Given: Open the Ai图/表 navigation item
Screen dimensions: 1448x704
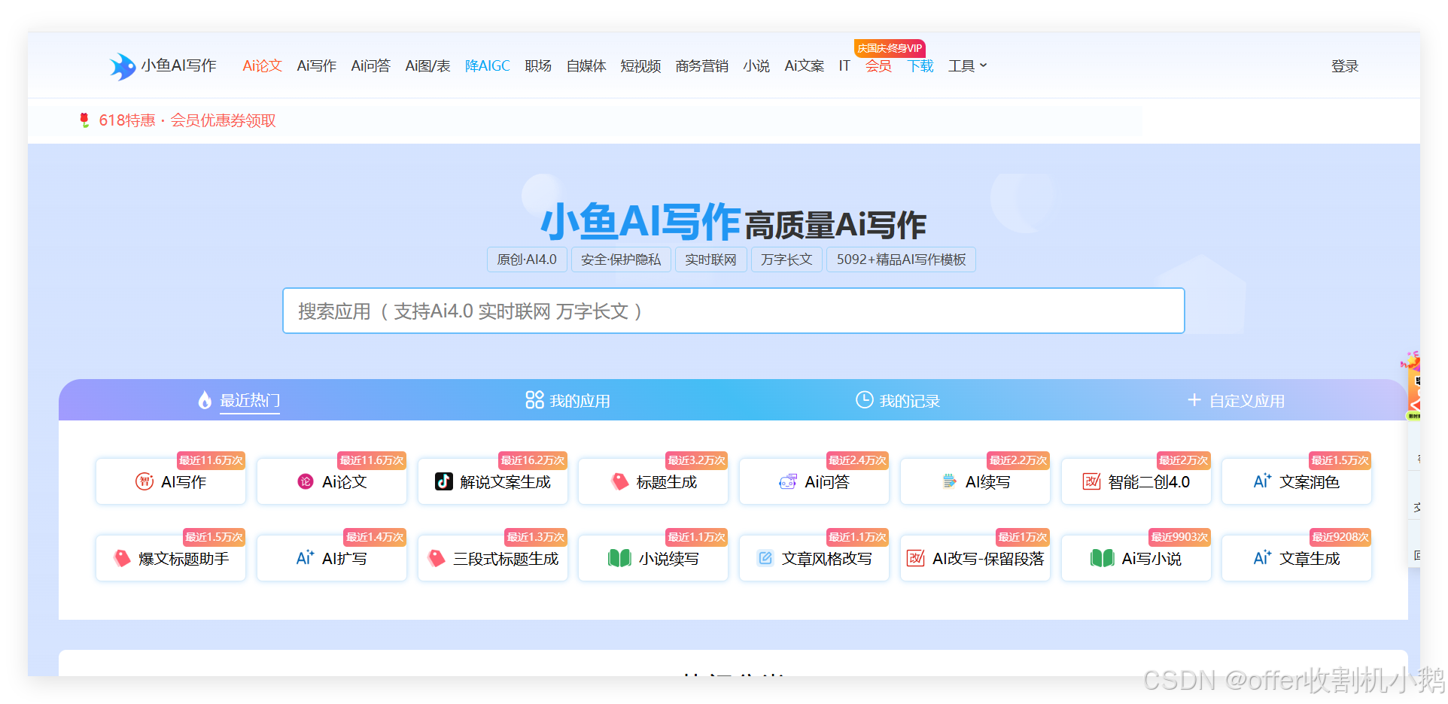Looking at the screenshot, I should coord(427,66).
